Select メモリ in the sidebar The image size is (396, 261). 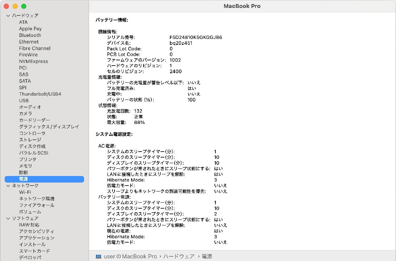tap(25, 166)
